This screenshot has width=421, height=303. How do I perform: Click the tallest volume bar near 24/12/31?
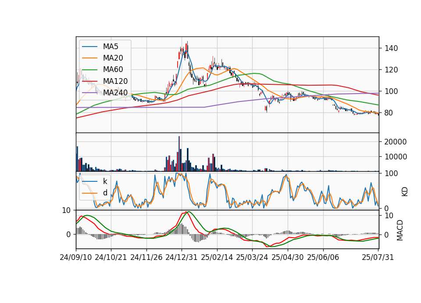179,154
